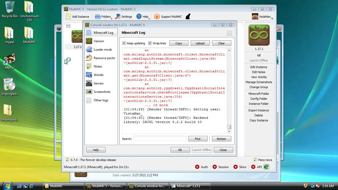Viewport: 338px width, 190px height.
Task: Click Change Group in right panel
Action: coord(259,87)
